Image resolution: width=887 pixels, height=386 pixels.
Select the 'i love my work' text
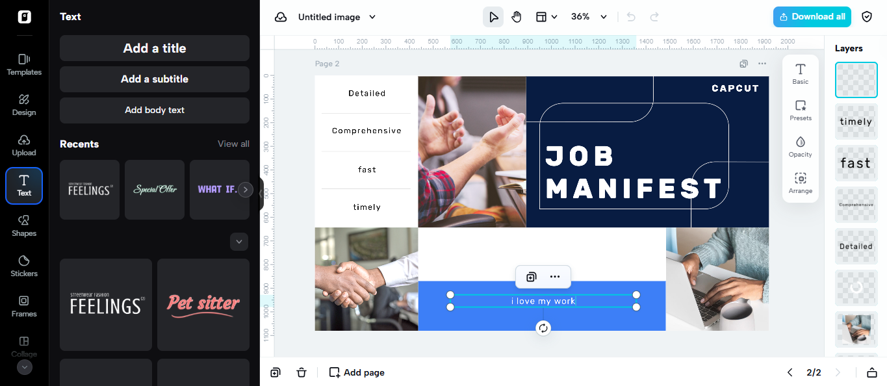click(x=543, y=301)
